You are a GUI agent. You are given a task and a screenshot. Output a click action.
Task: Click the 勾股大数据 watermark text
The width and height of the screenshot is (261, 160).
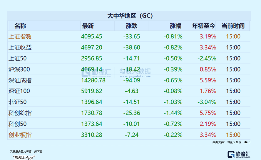[x=135, y=72]
